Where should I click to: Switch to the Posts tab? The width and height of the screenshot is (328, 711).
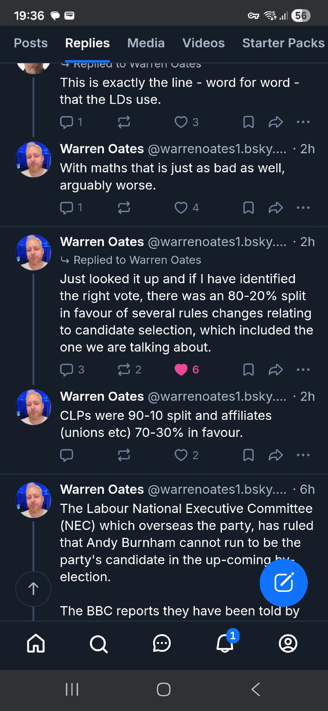(x=31, y=43)
